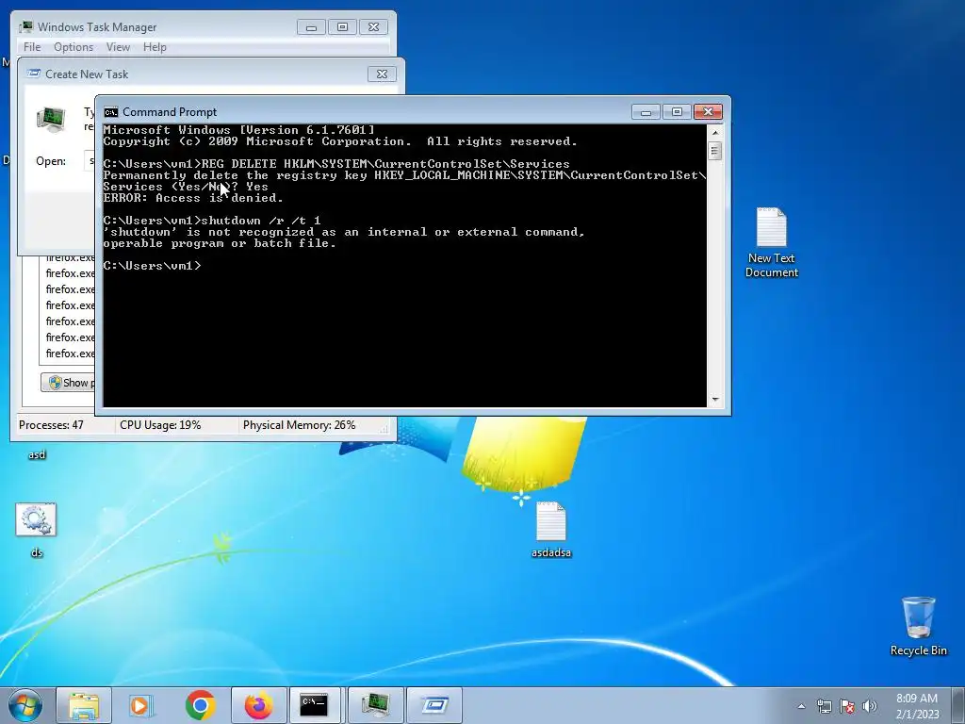Select the asd desktop icon label
The height and width of the screenshot is (724, 965).
37,455
